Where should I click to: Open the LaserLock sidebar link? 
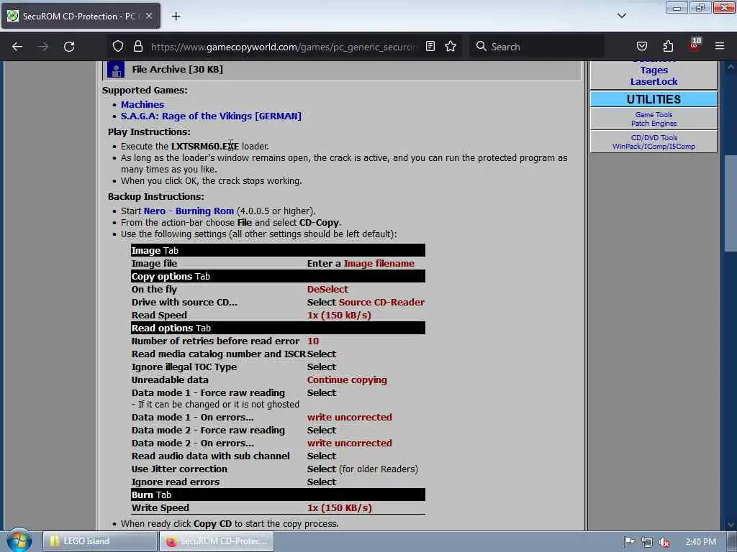[654, 82]
